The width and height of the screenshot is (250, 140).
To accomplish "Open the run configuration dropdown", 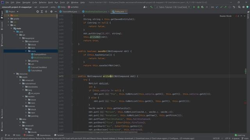I will click(173, 7).
